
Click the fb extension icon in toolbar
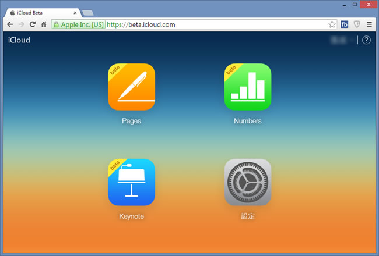[345, 24]
